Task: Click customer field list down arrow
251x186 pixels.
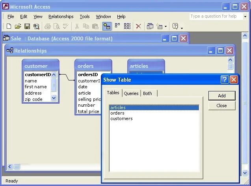Action: (54, 98)
